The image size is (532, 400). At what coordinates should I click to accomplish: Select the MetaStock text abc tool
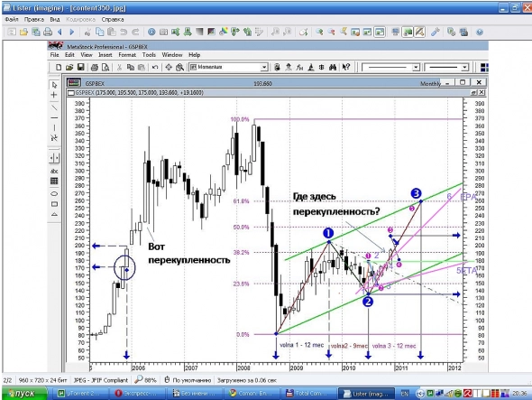(x=54, y=171)
